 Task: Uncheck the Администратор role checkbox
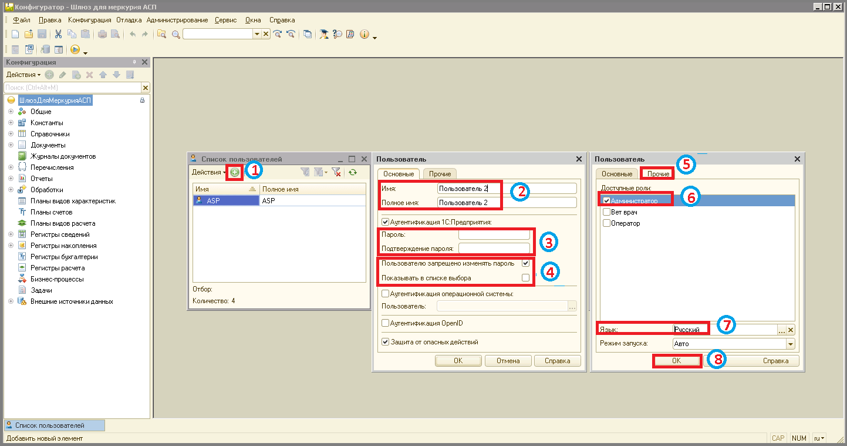[x=607, y=201]
